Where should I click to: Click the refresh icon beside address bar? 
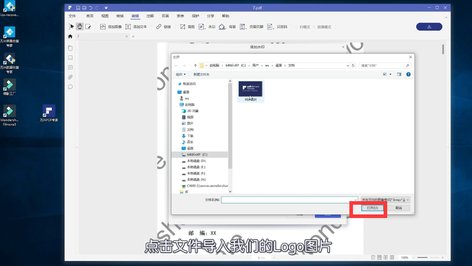coord(353,65)
